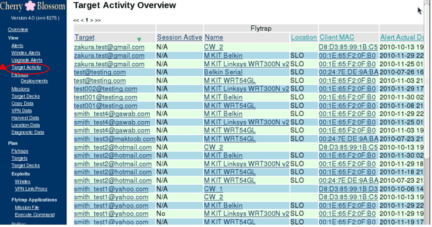
Task: Open M KIT Belkin in smith_test4@gawab.com row
Action: (223, 113)
